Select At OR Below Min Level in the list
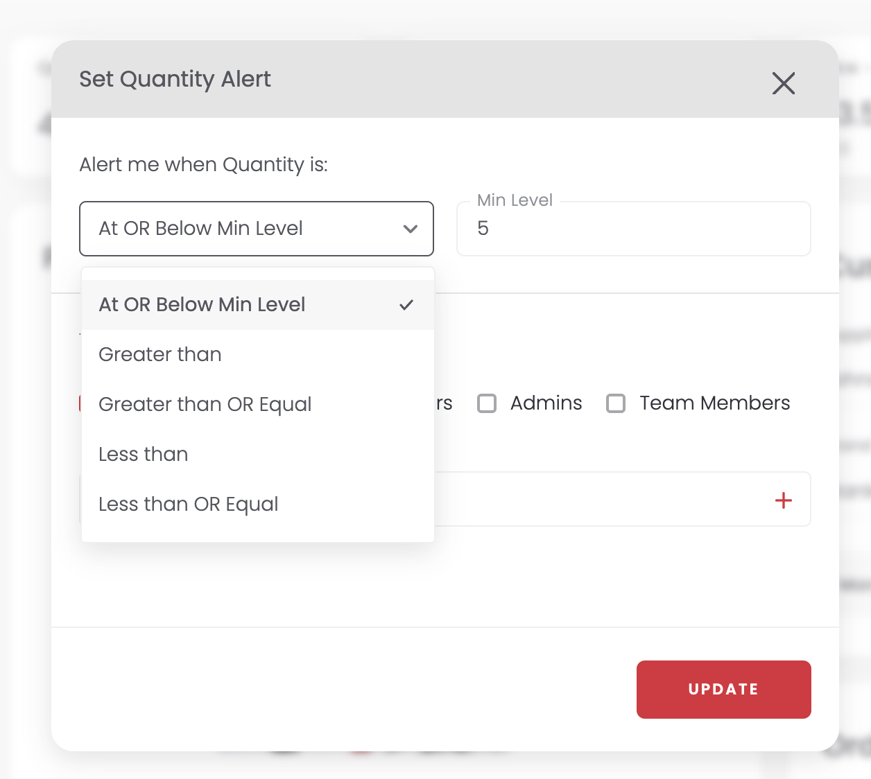The width and height of the screenshot is (871, 779). click(x=258, y=305)
